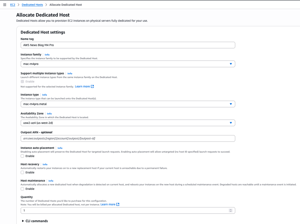Click Info next to Availability Zone
This screenshot has height=224, width=300.
point(49,113)
